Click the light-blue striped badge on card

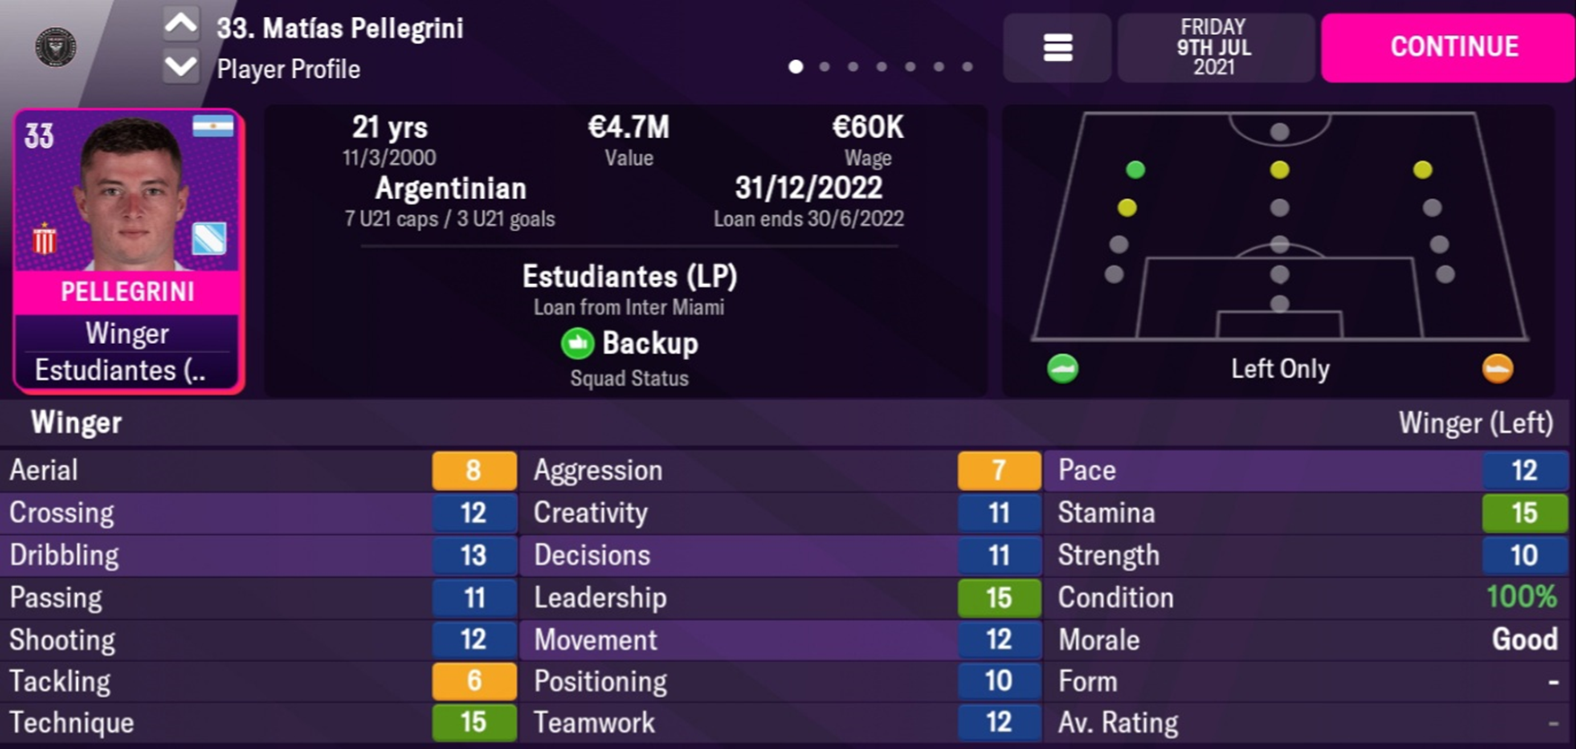pyautogui.click(x=209, y=238)
